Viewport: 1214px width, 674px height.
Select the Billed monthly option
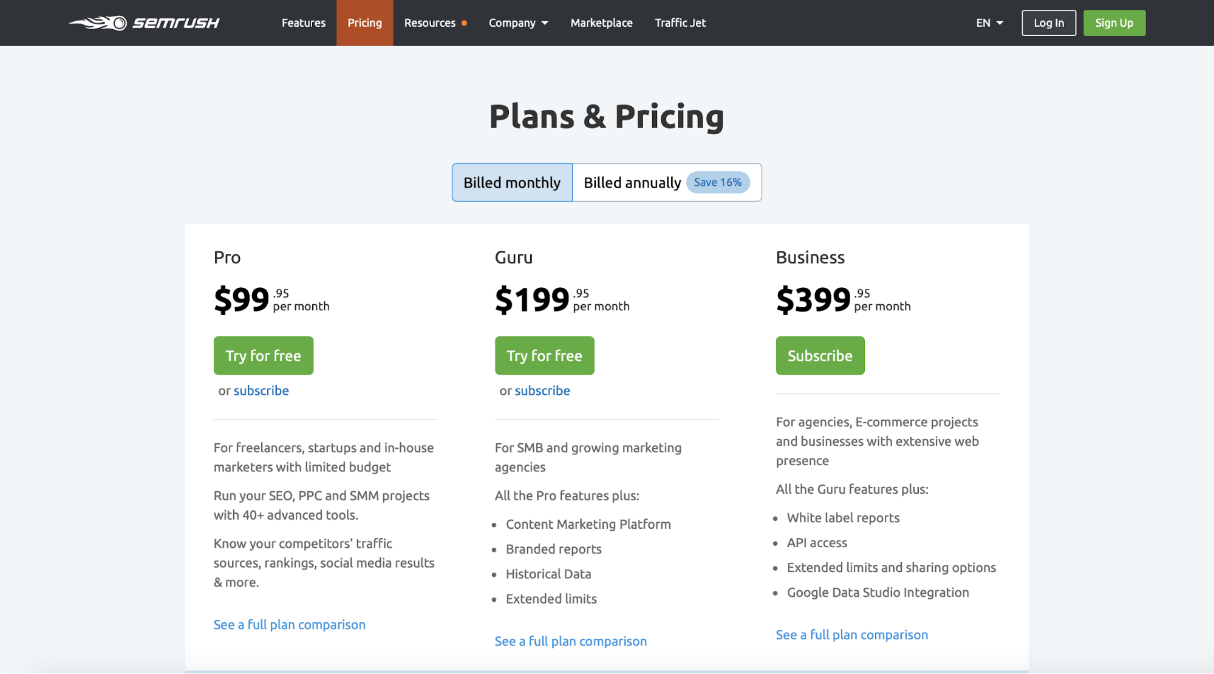click(x=512, y=182)
